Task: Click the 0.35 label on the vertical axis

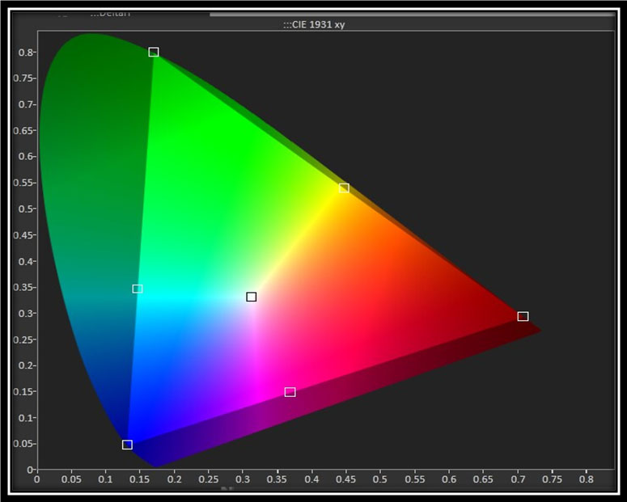Action: coord(25,287)
